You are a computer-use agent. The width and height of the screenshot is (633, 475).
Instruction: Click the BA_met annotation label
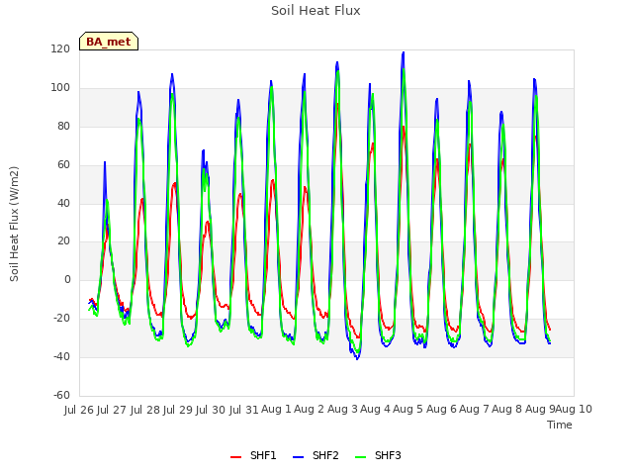click(109, 42)
